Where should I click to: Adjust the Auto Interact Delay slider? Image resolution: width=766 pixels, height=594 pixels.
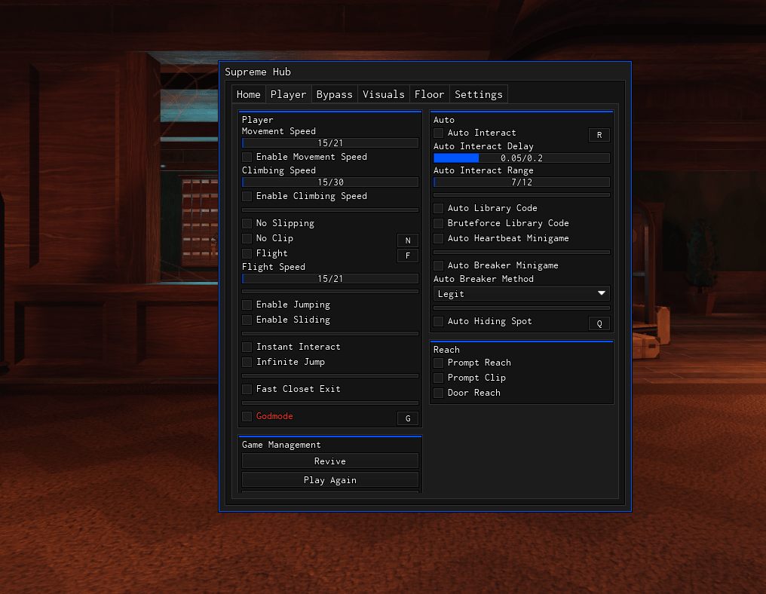[x=522, y=158]
